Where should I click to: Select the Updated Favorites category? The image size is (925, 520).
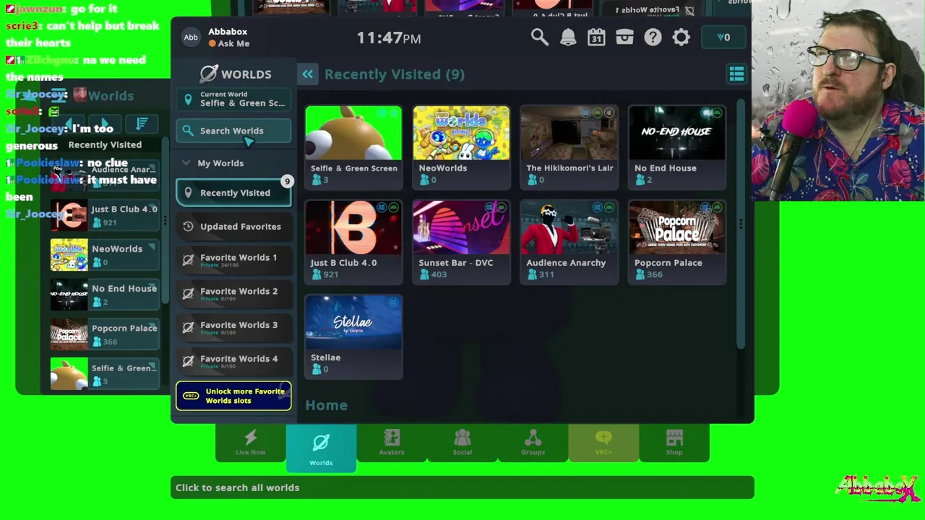tap(233, 227)
